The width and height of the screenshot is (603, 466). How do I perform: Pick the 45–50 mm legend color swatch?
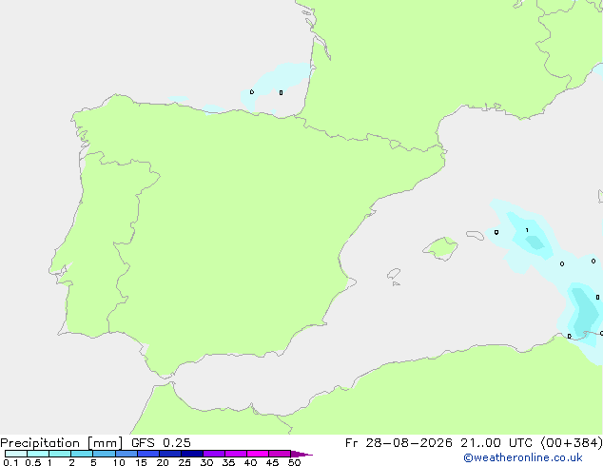click(280, 454)
